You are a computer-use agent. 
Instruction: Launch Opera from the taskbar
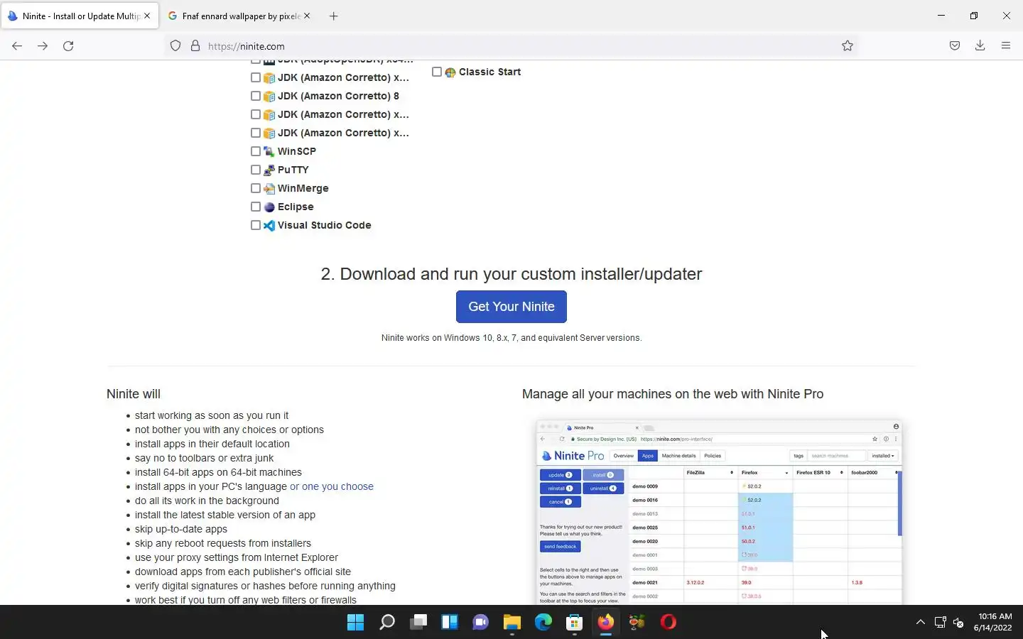[669, 623]
